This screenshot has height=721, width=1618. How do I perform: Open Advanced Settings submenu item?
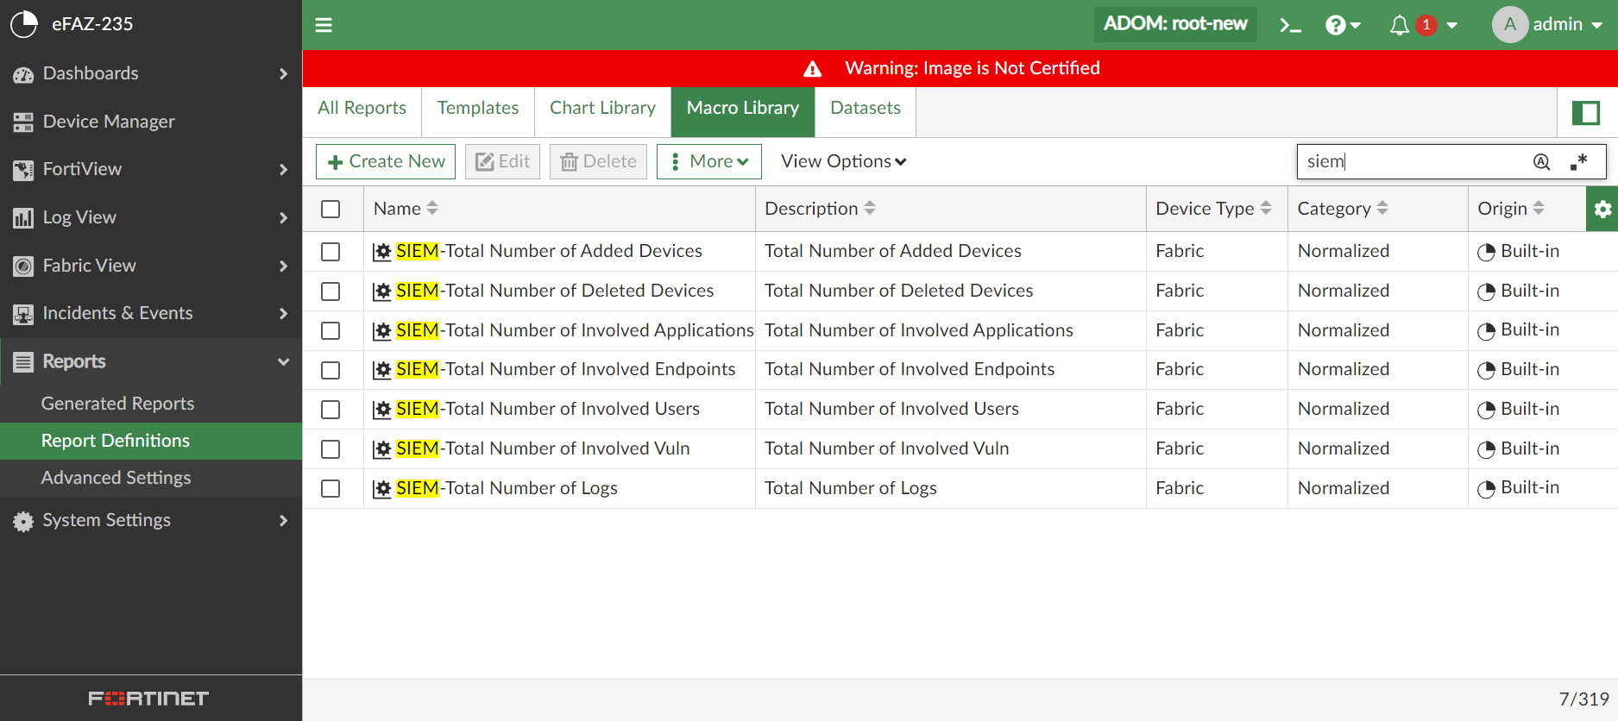(x=151, y=478)
